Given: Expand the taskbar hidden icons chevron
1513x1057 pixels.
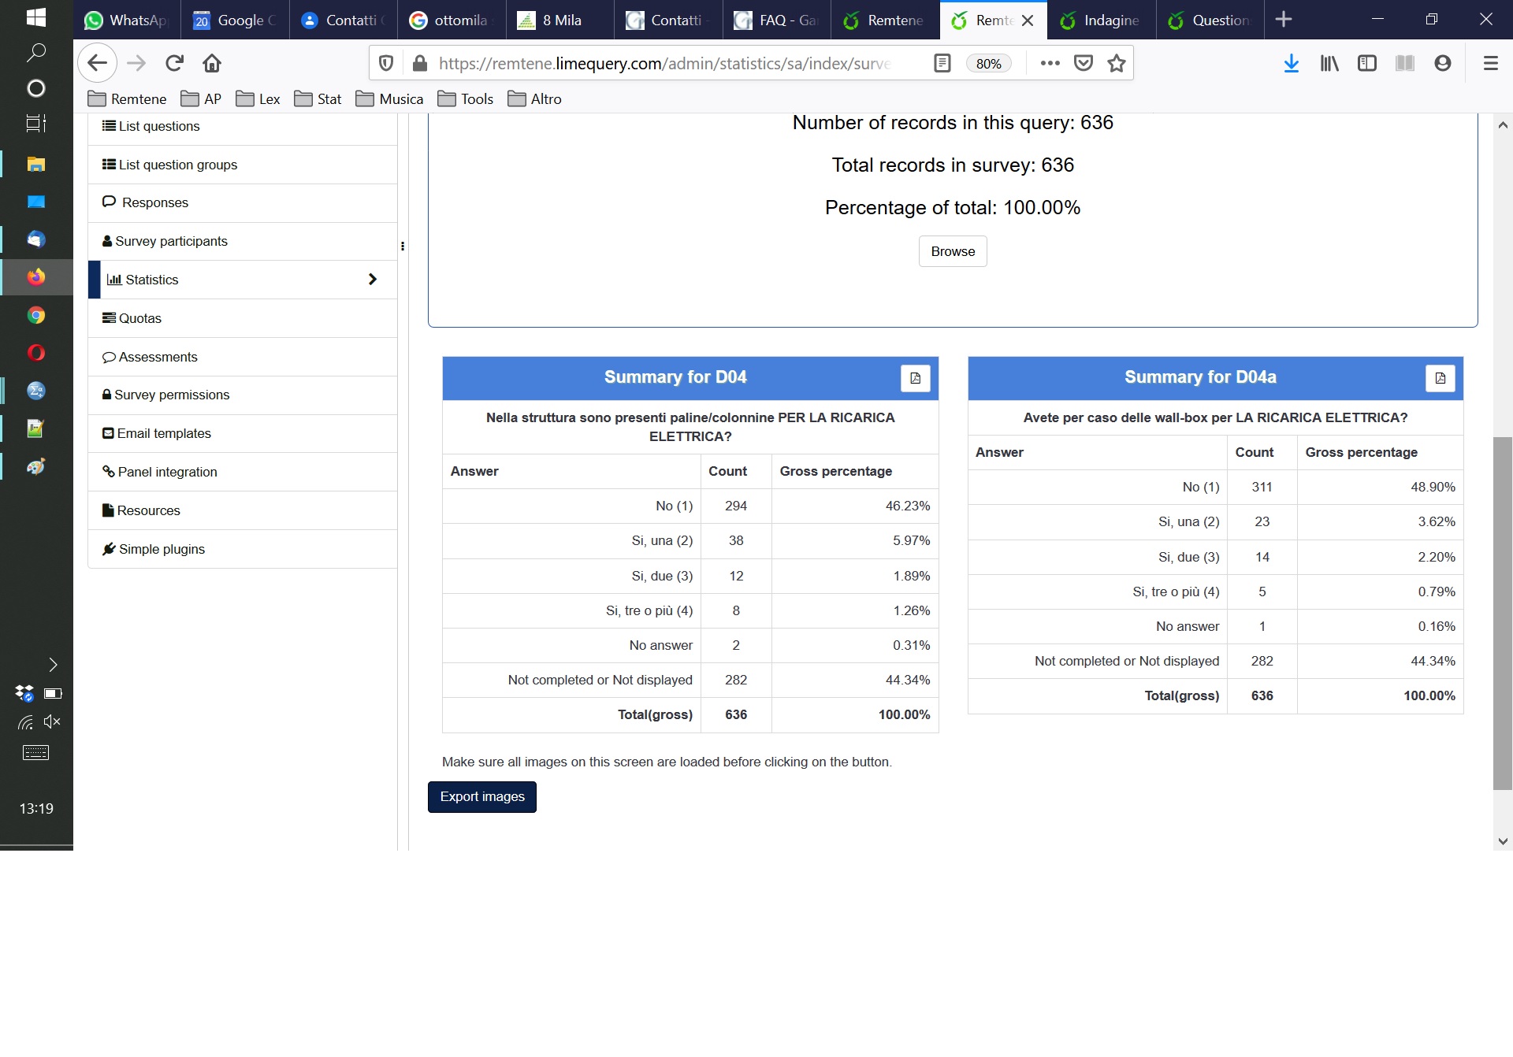Looking at the screenshot, I should tap(53, 665).
